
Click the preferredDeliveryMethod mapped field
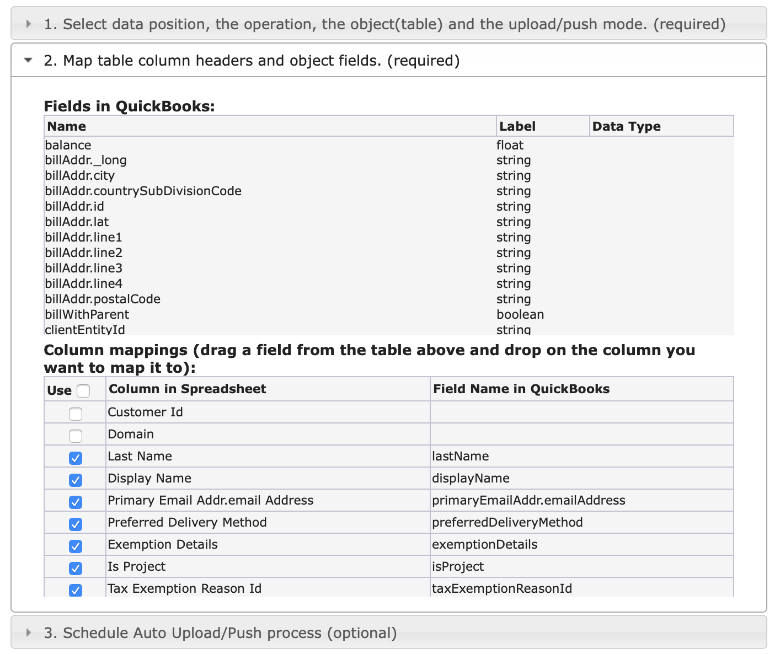(582, 522)
